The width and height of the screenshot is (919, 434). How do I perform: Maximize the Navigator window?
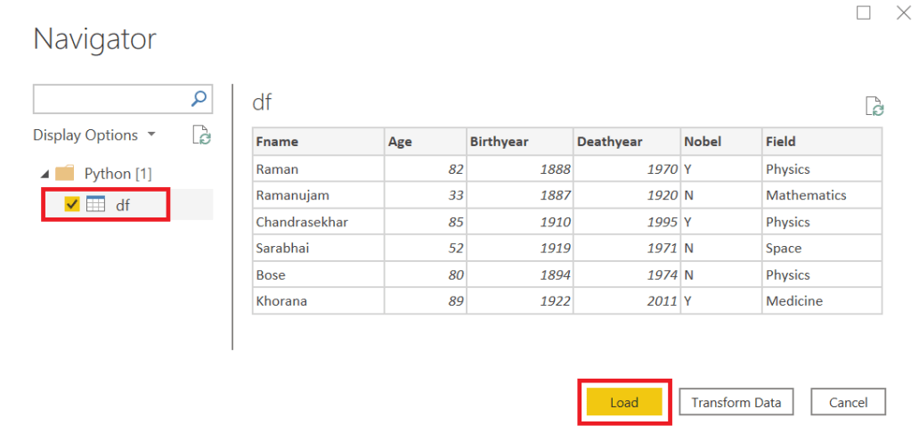(863, 12)
